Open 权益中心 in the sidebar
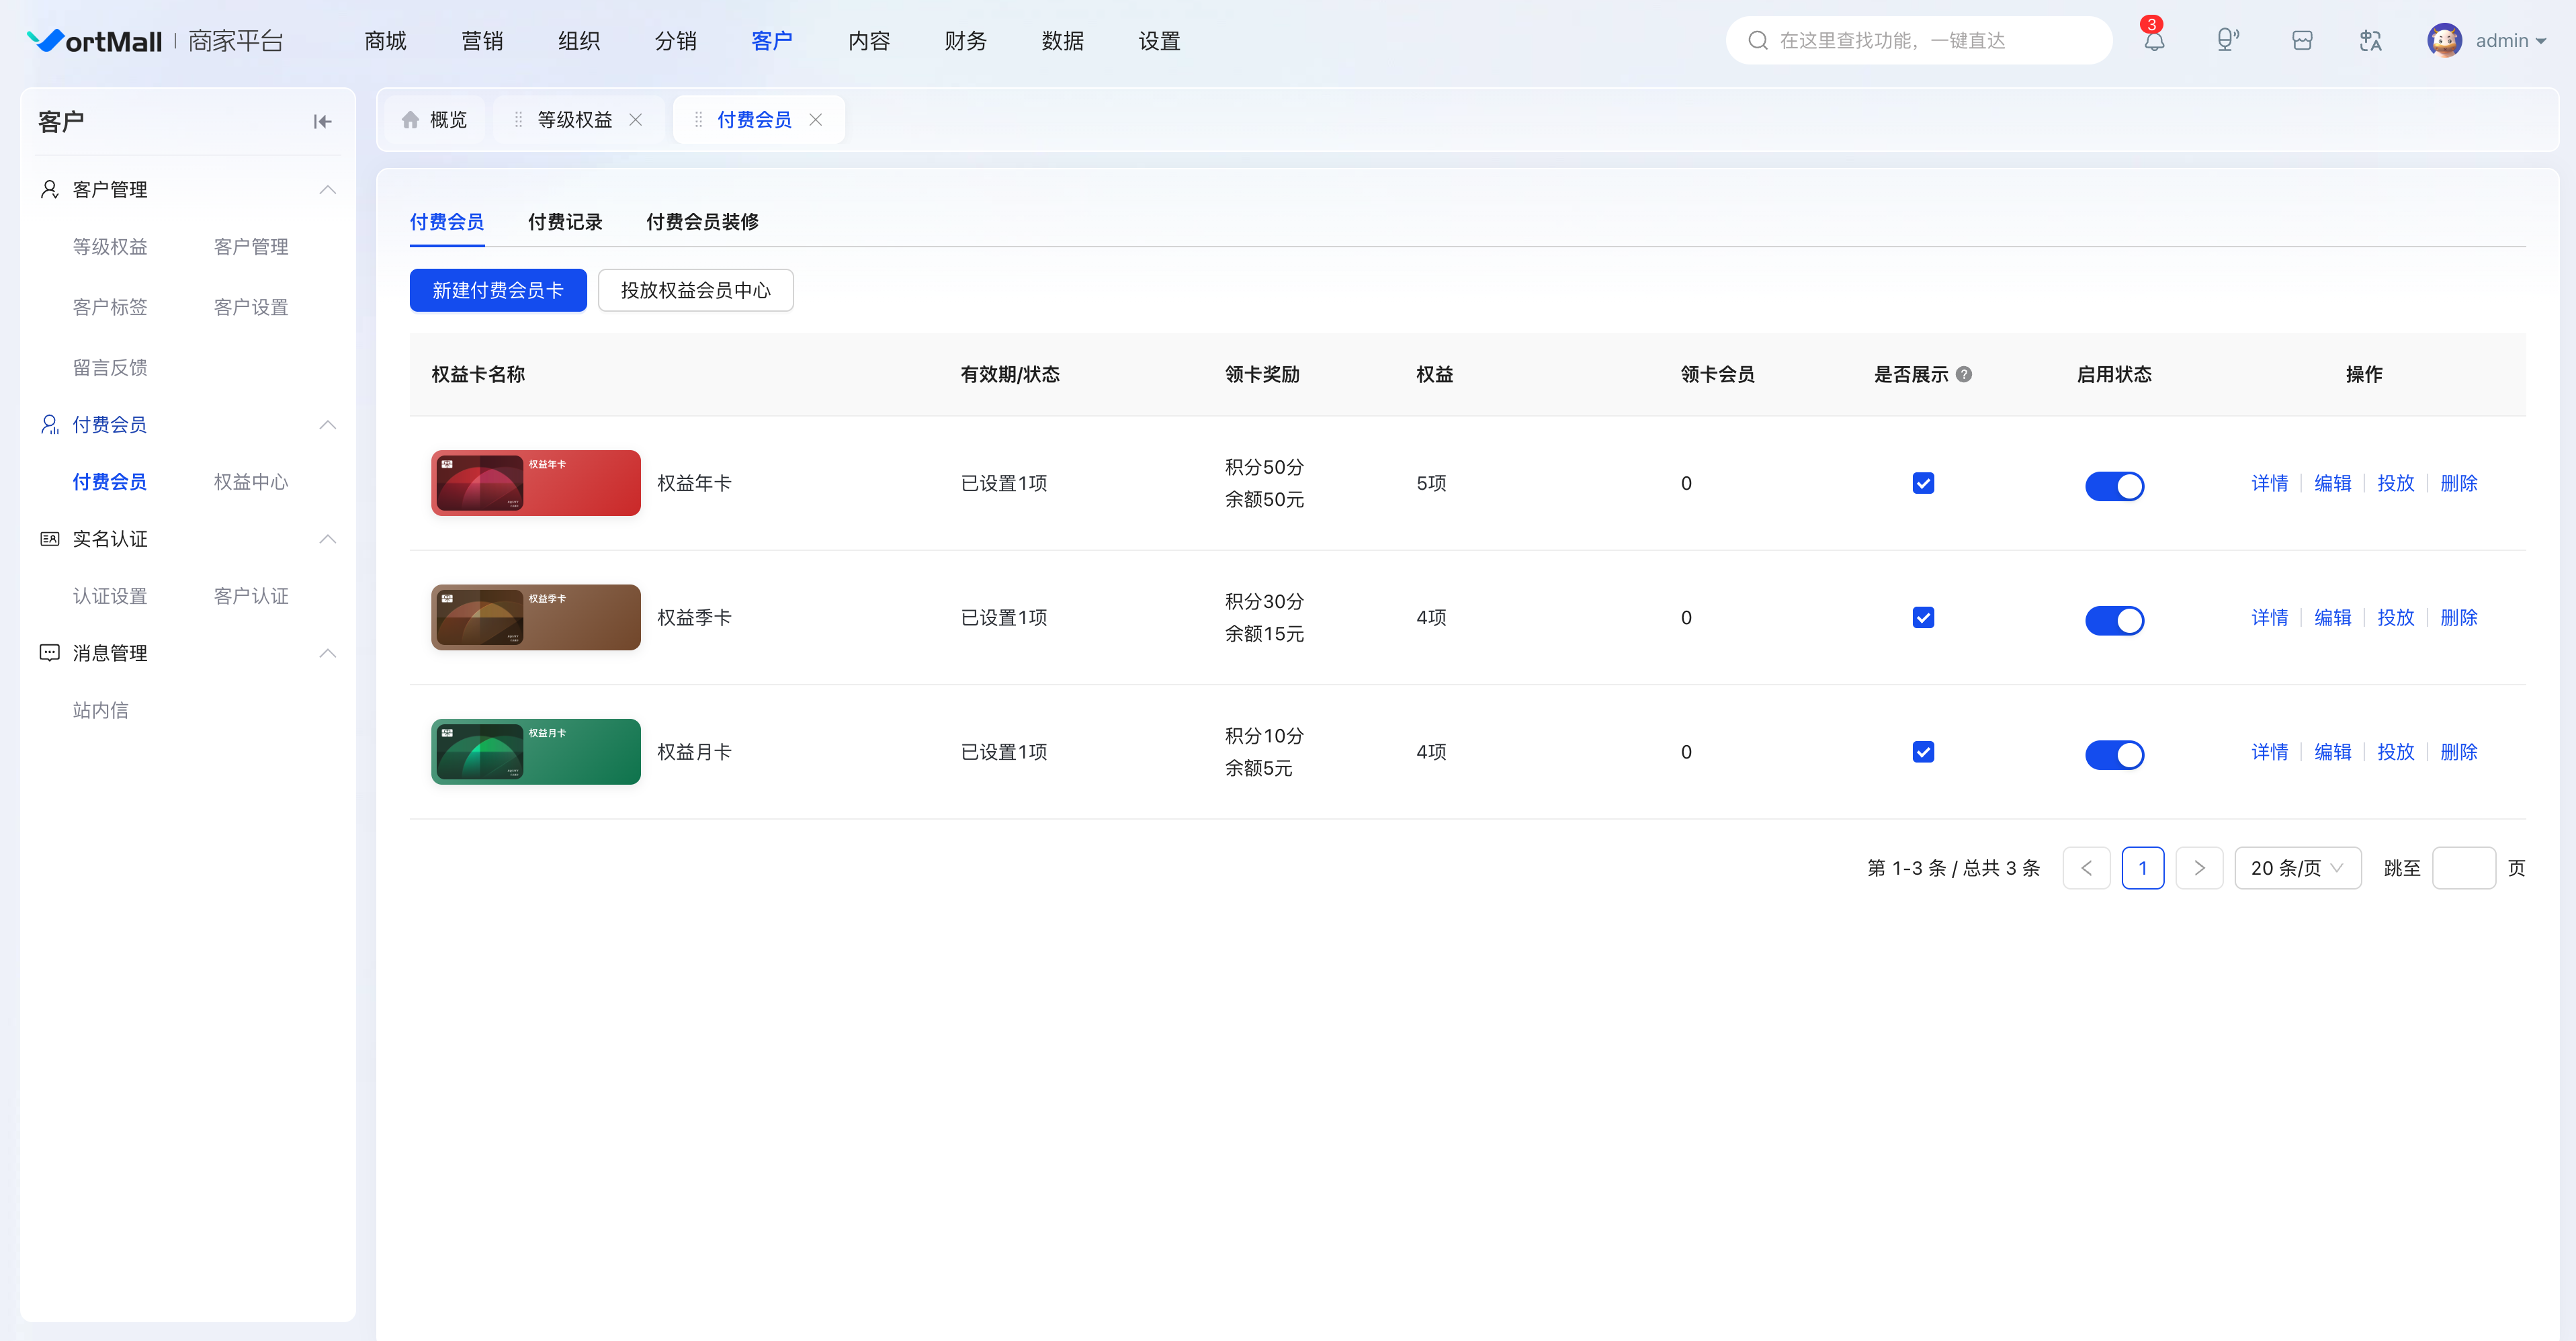Screen dimensions: 2576x1341 coord(250,481)
